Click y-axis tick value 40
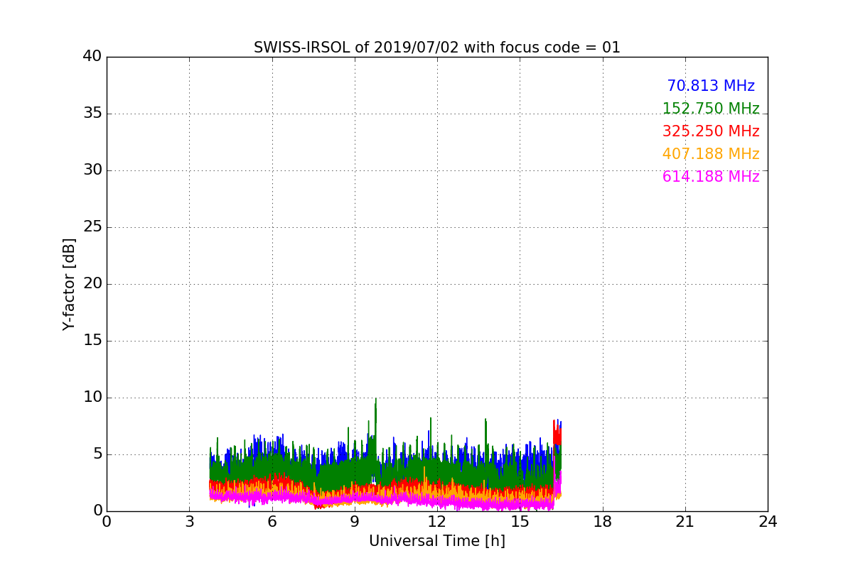The image size is (853, 568). (92, 57)
